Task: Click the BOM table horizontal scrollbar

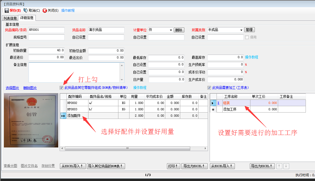Action: point(127,149)
